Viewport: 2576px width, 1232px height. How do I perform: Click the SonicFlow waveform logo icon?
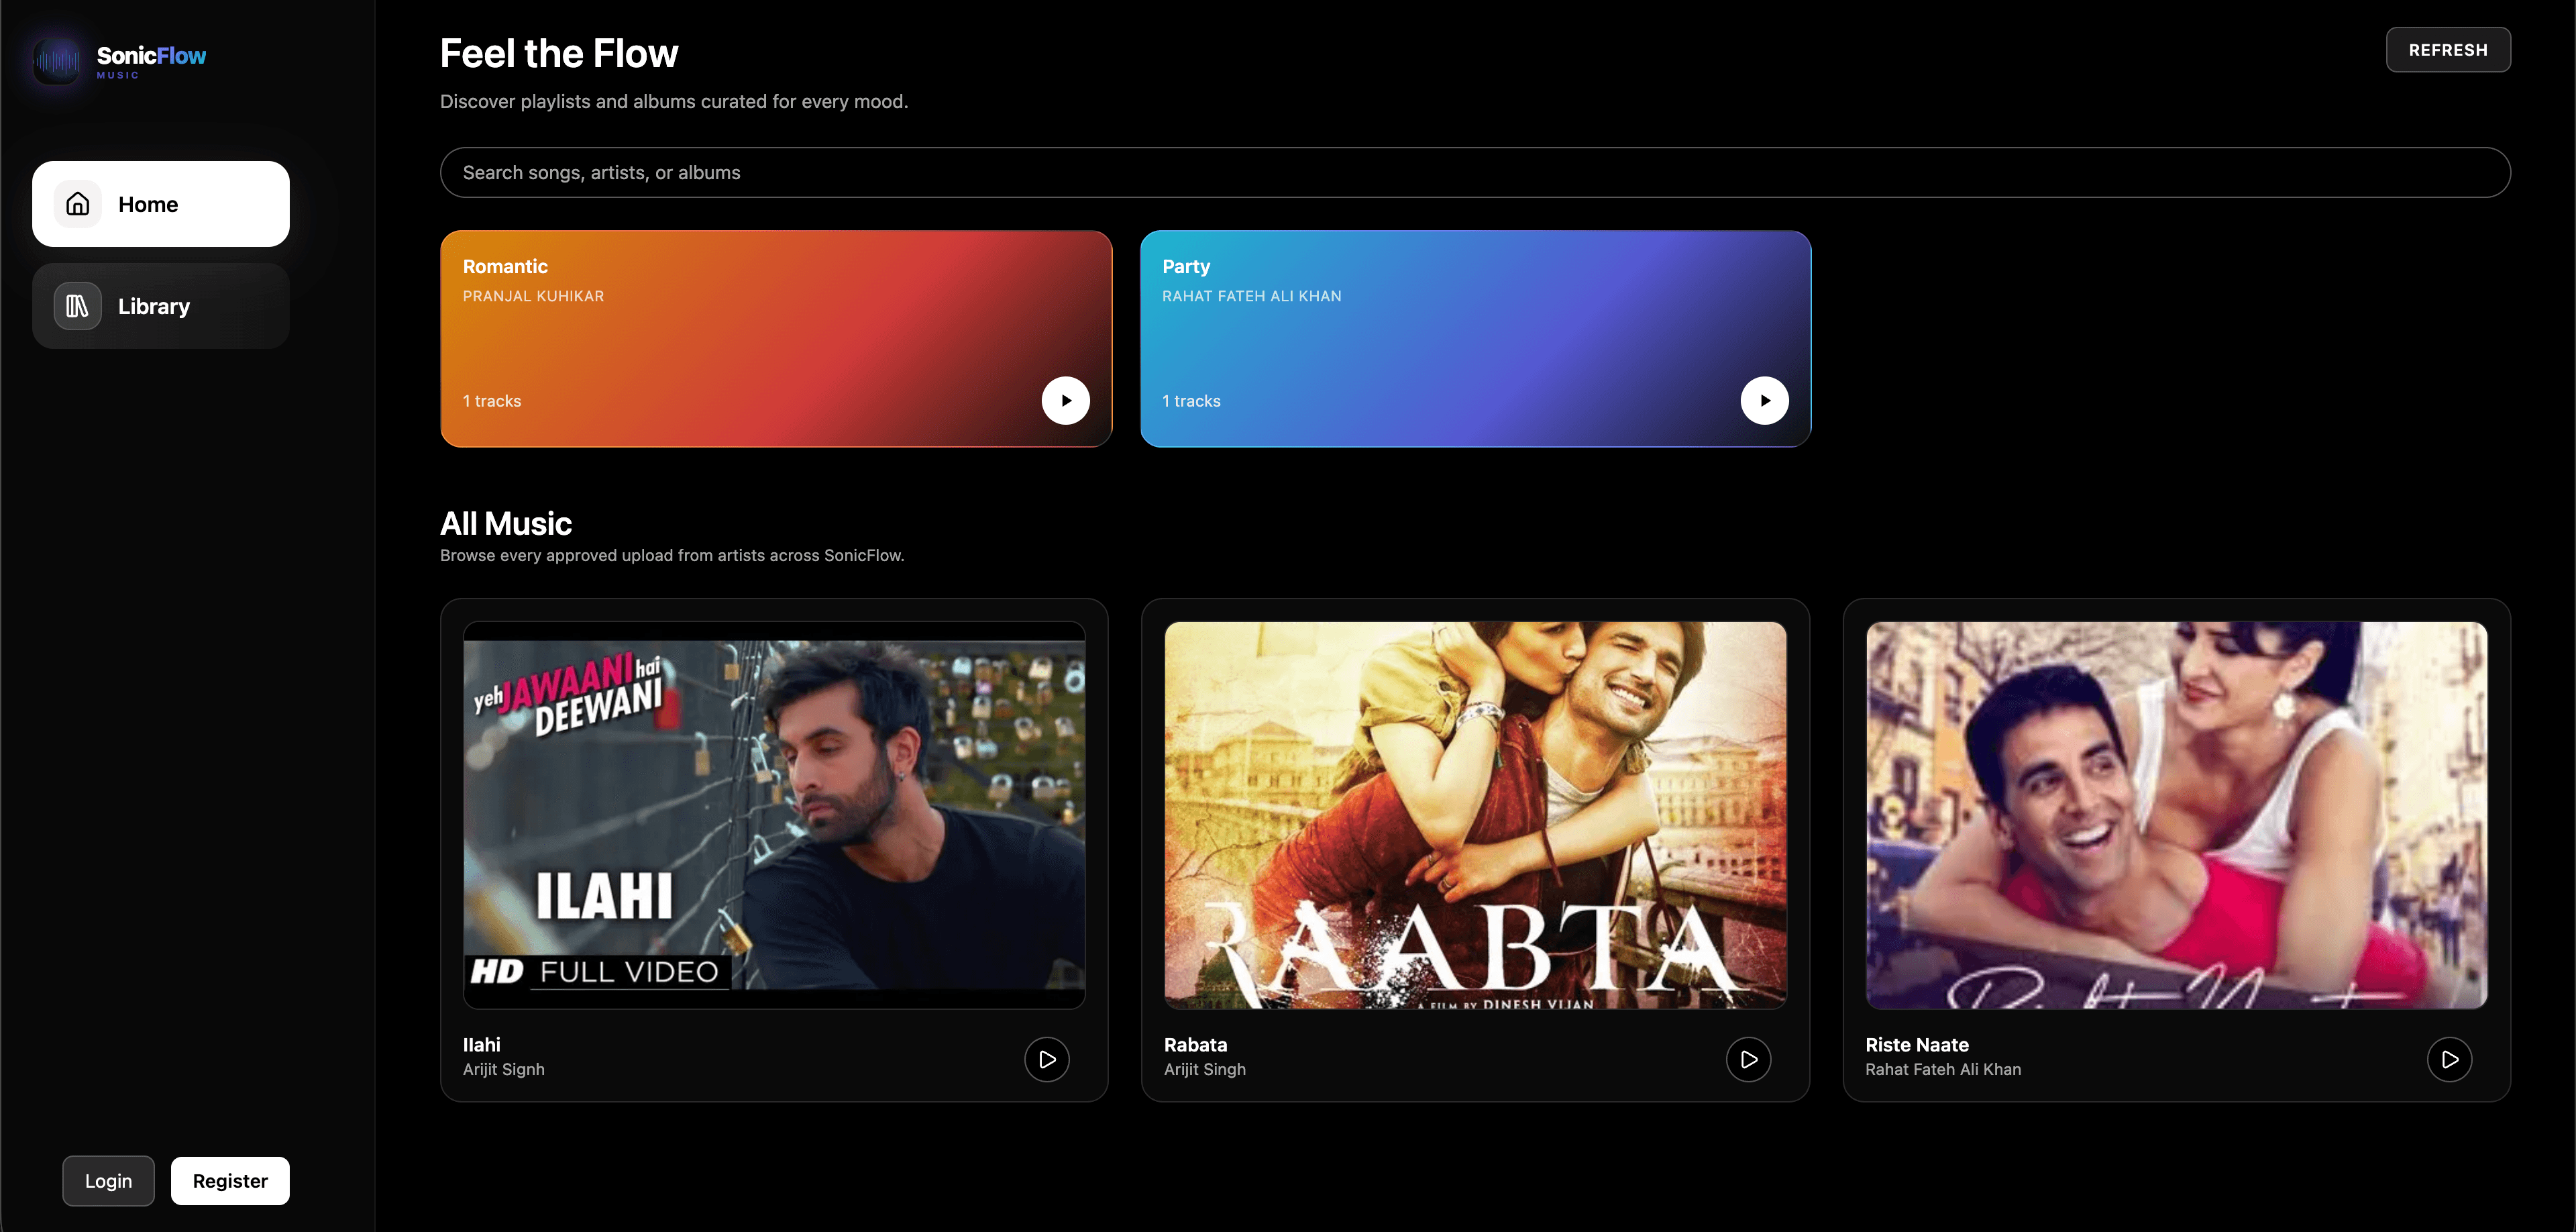(x=56, y=61)
